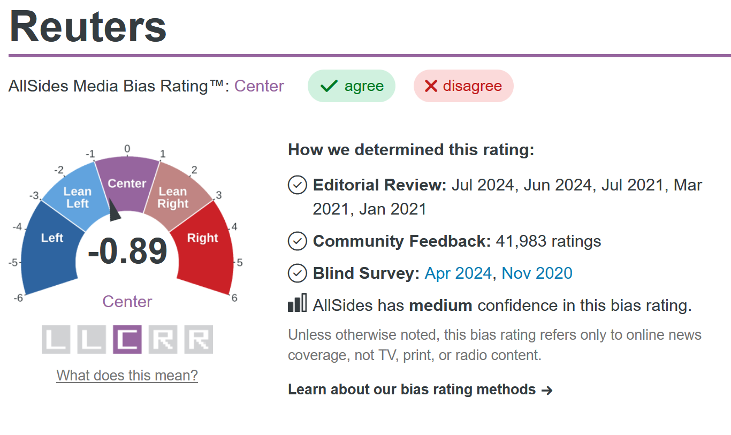This screenshot has width=731, height=435.
Task: Open 'Learn about our bias rating methods'
Action: (420, 390)
